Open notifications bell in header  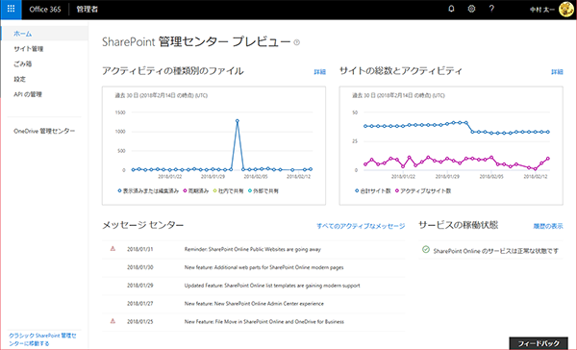click(x=451, y=9)
